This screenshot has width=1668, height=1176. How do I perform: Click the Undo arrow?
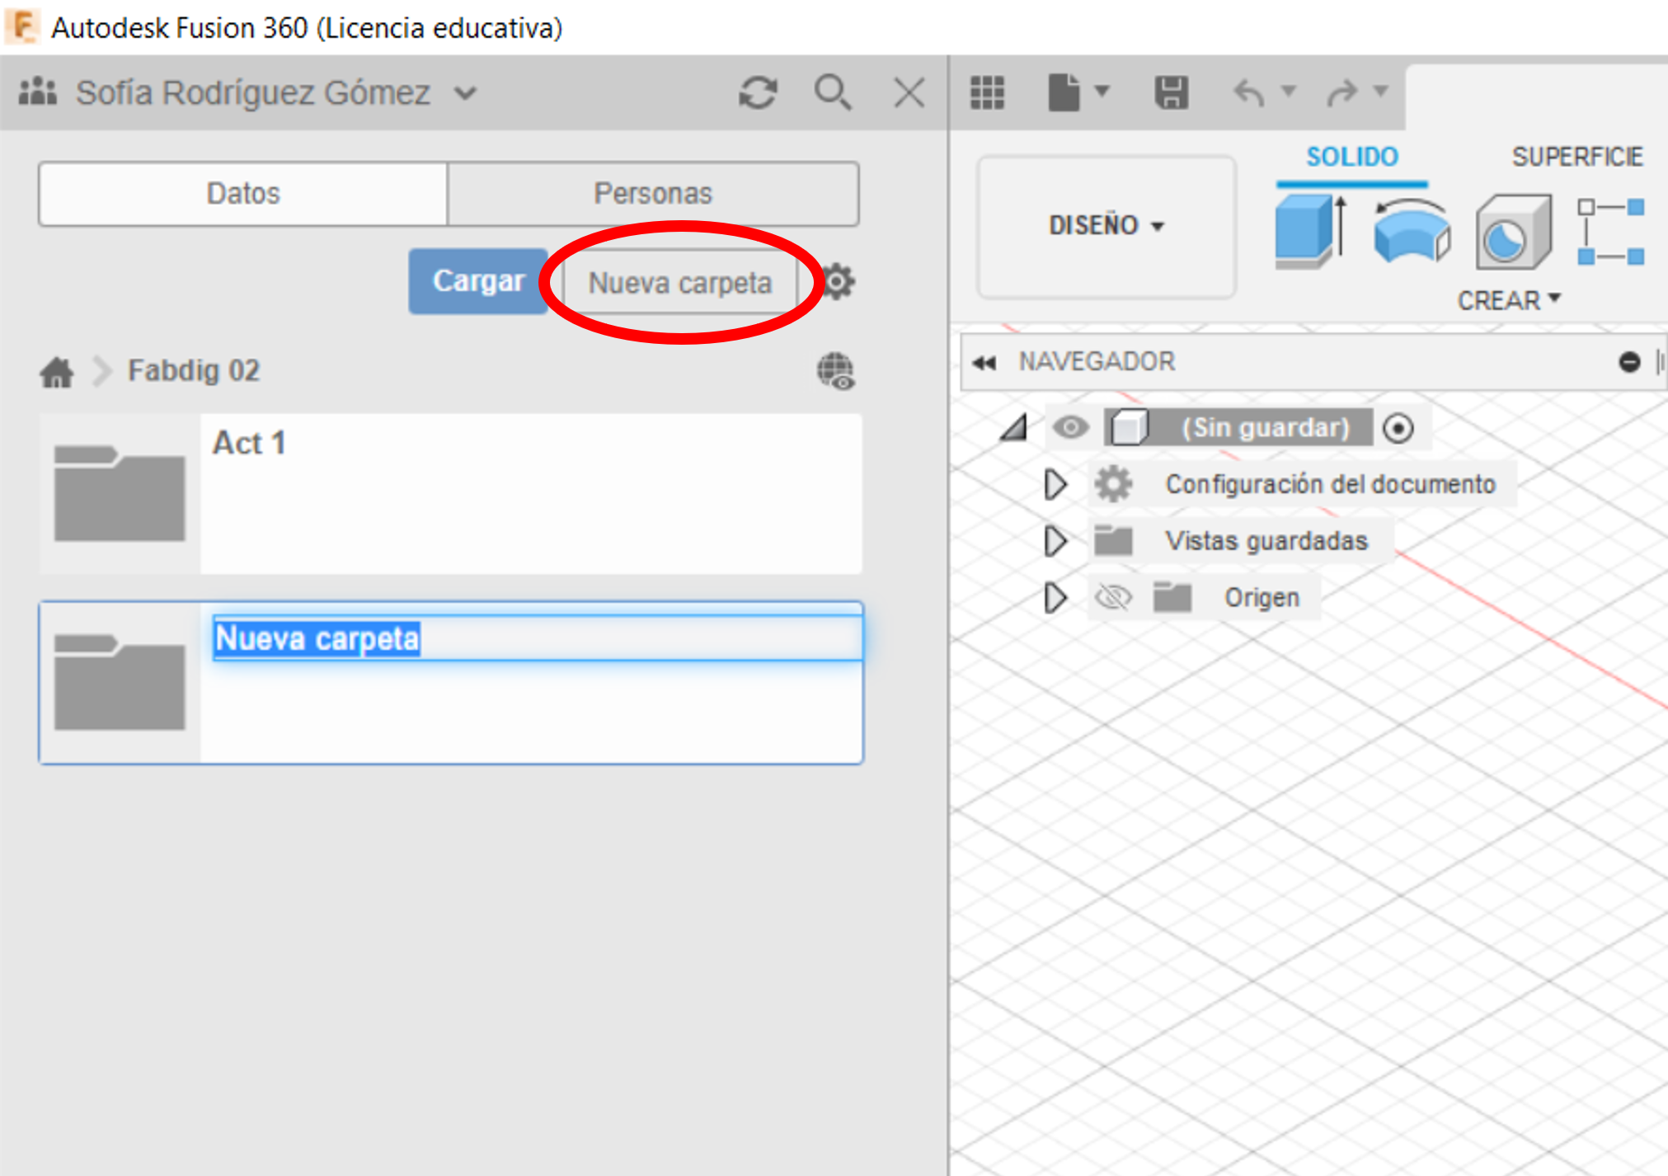point(1249,92)
